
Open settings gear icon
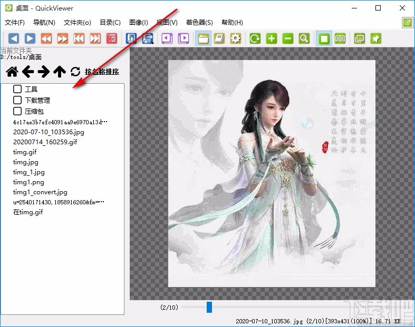click(x=236, y=38)
